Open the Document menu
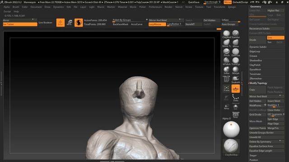The image size is (289, 162). point(36,7)
